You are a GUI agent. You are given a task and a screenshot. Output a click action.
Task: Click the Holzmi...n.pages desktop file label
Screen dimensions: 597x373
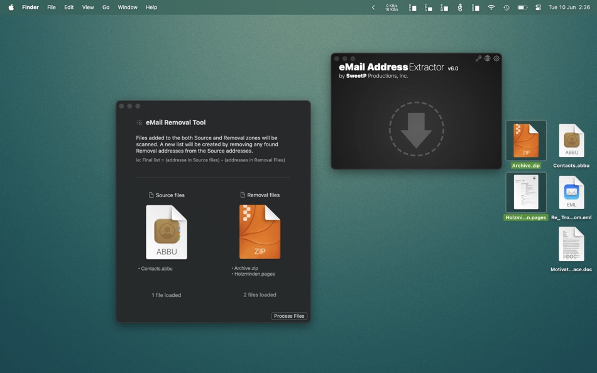pyautogui.click(x=526, y=217)
